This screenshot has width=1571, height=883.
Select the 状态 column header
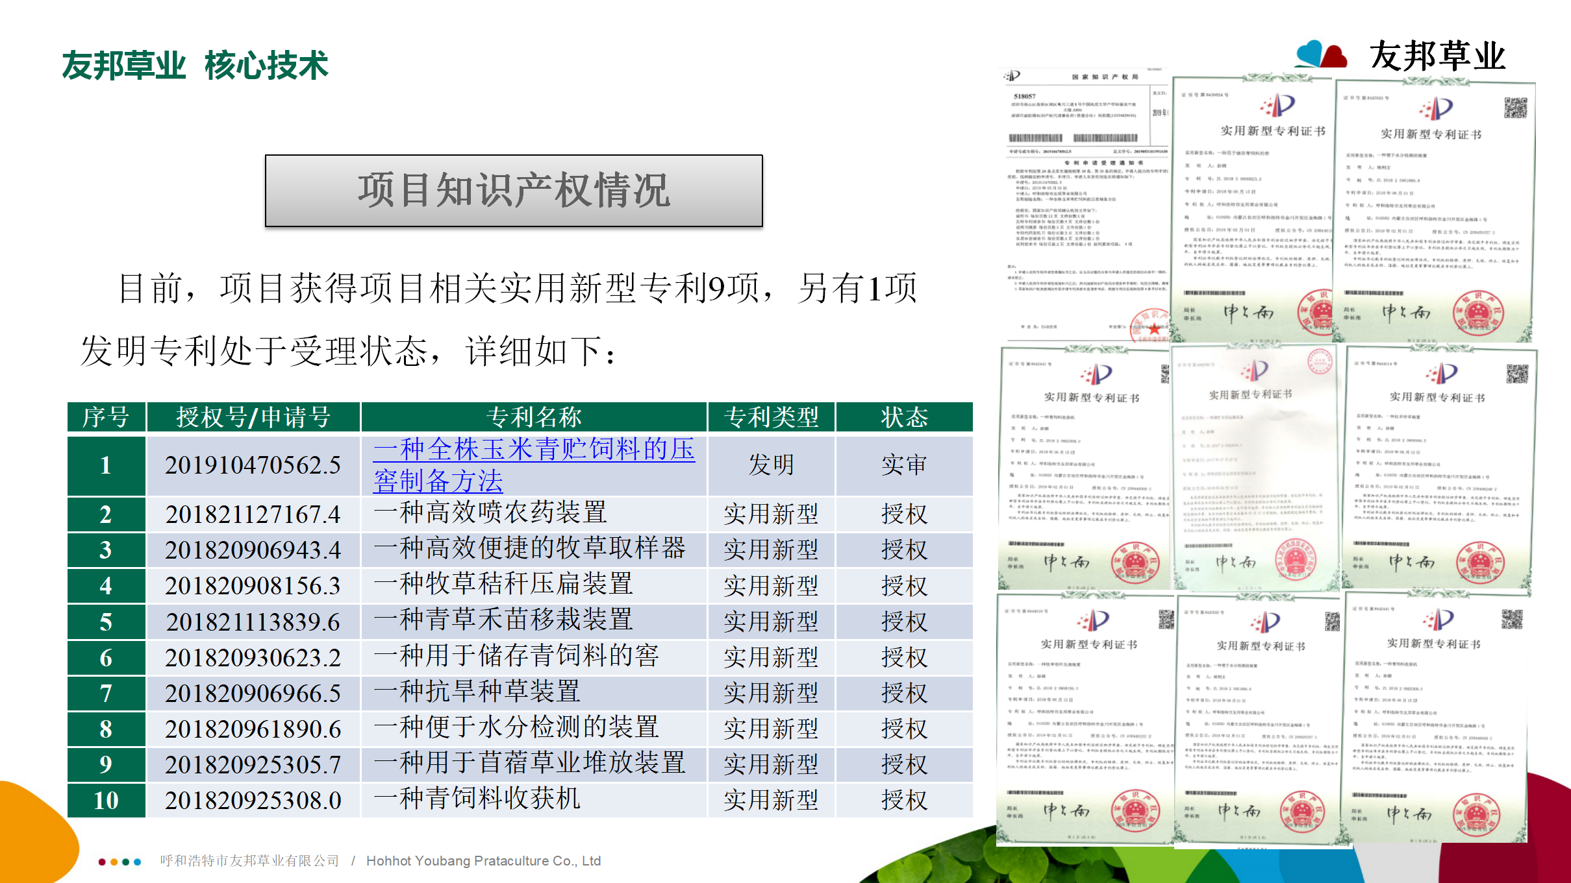903,417
